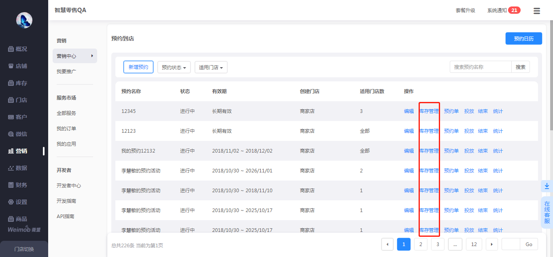Open 数据 in the sidebar
The image size is (553, 257).
click(18, 168)
